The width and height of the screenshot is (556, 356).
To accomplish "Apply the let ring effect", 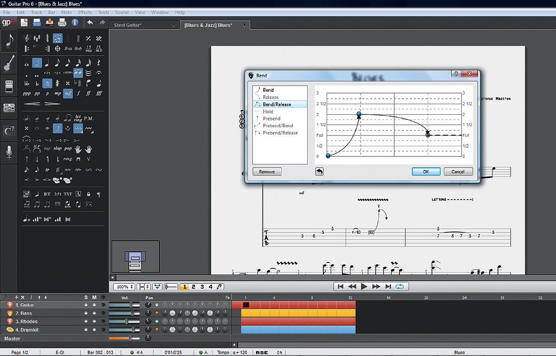I will pyautogui.click(x=78, y=119).
